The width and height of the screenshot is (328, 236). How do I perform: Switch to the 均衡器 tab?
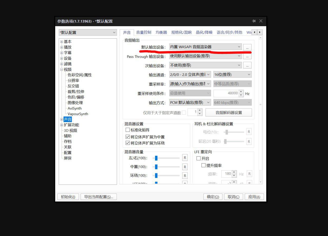(x=161, y=32)
